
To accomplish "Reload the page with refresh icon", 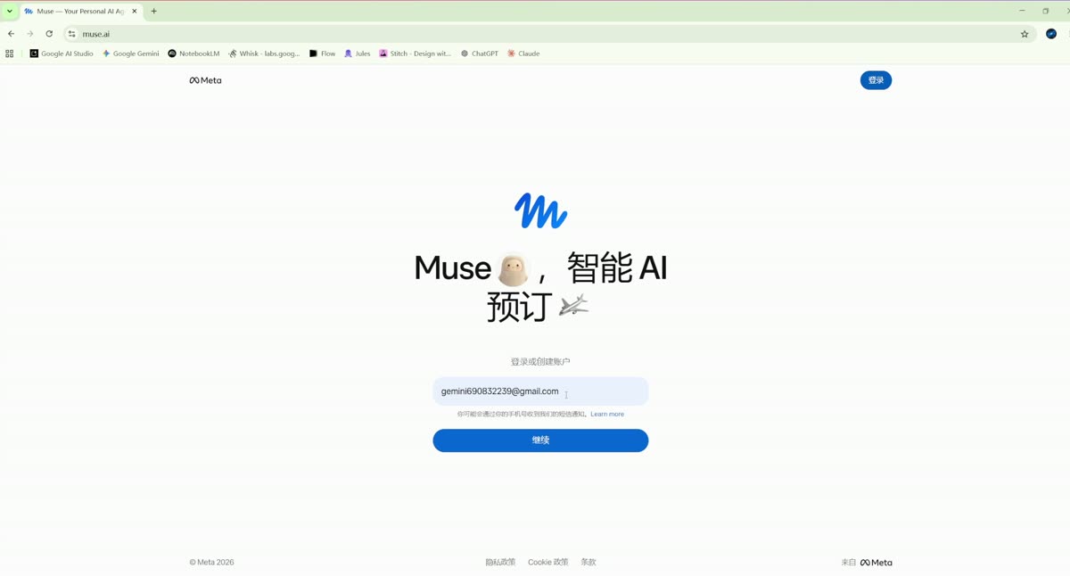I will point(49,34).
